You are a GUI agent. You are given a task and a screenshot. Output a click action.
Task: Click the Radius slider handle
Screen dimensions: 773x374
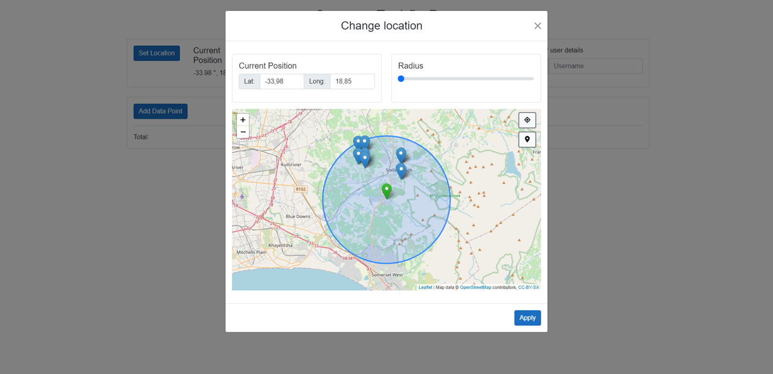[x=401, y=78]
